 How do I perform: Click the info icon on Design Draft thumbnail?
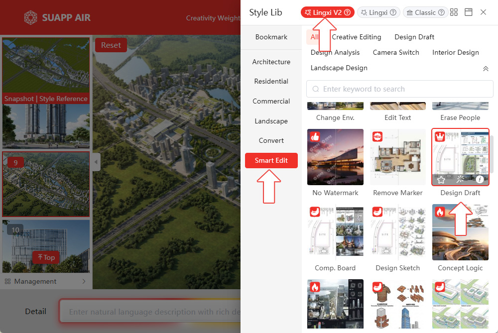[480, 179]
